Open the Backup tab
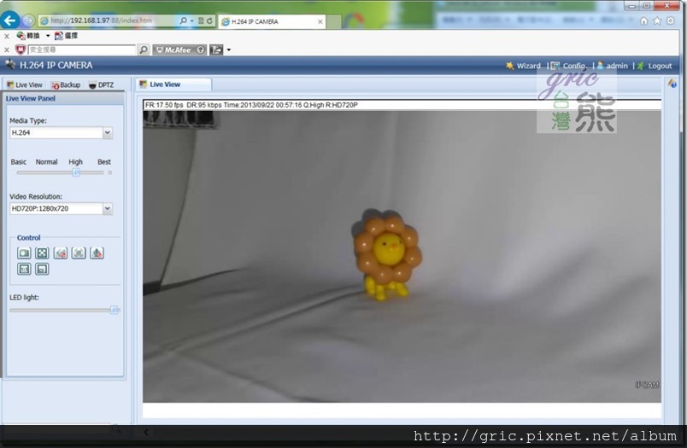Viewport: 687px width, 448px height. click(x=66, y=84)
